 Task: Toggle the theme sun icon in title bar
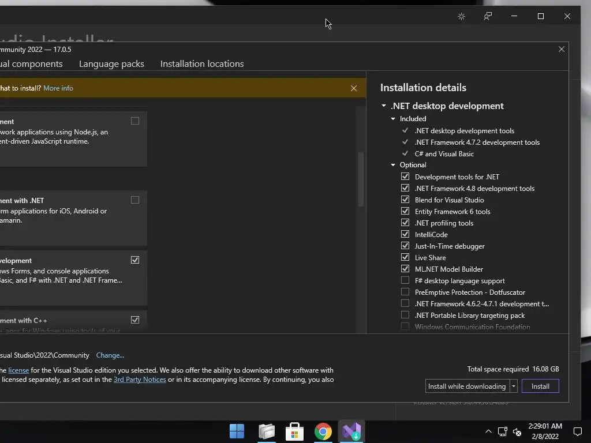click(x=461, y=16)
